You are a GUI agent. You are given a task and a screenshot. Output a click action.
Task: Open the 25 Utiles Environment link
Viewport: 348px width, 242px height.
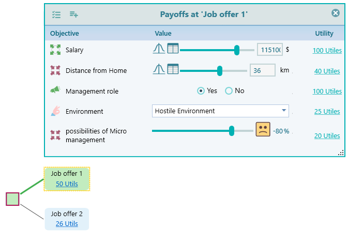[327, 112]
